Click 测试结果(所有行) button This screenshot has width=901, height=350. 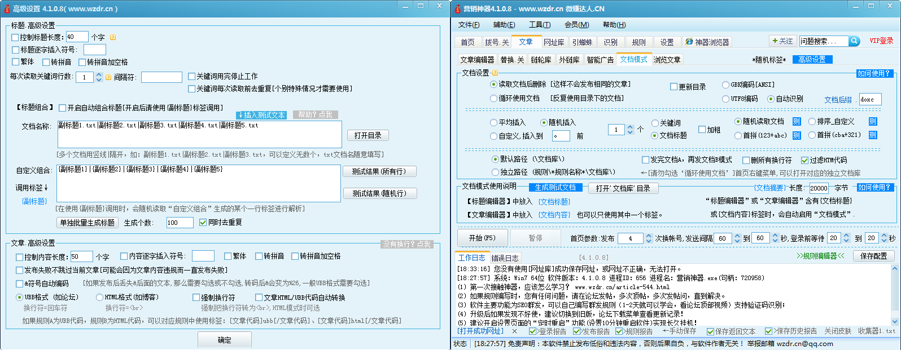tap(379, 171)
